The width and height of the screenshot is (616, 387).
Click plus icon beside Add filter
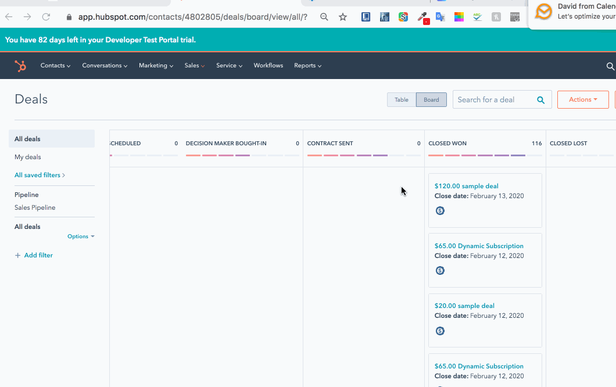coord(17,255)
